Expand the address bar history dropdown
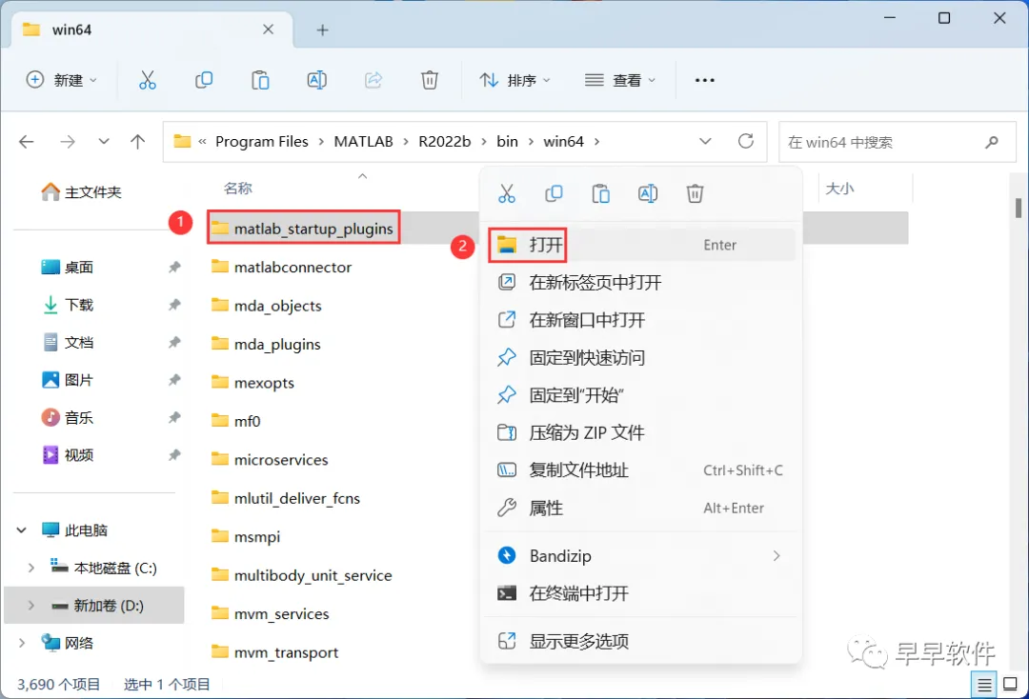The height and width of the screenshot is (699, 1029). [705, 142]
